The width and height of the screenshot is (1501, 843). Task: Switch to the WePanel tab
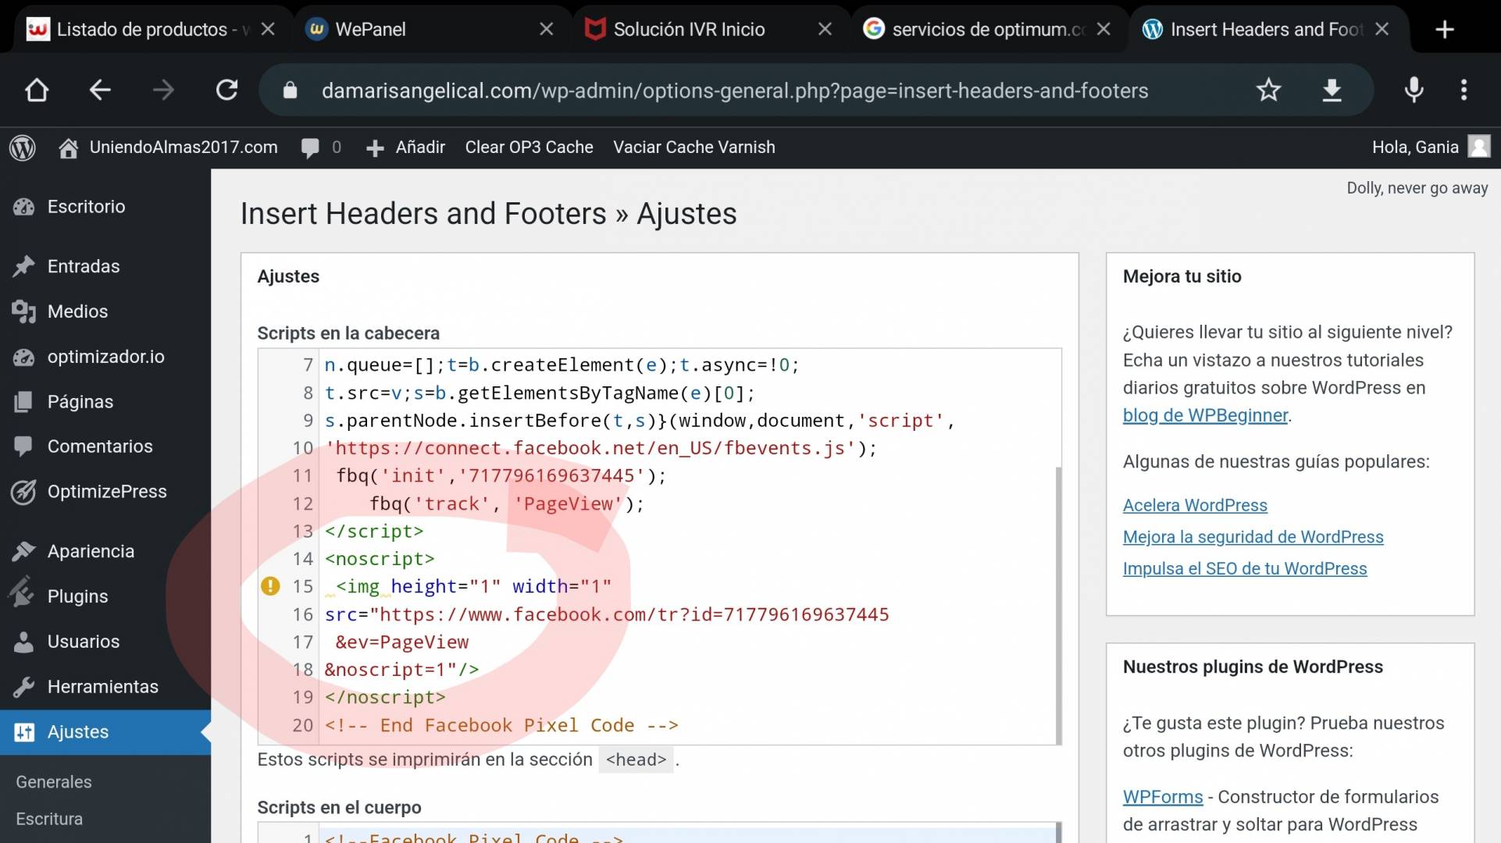coord(422,30)
